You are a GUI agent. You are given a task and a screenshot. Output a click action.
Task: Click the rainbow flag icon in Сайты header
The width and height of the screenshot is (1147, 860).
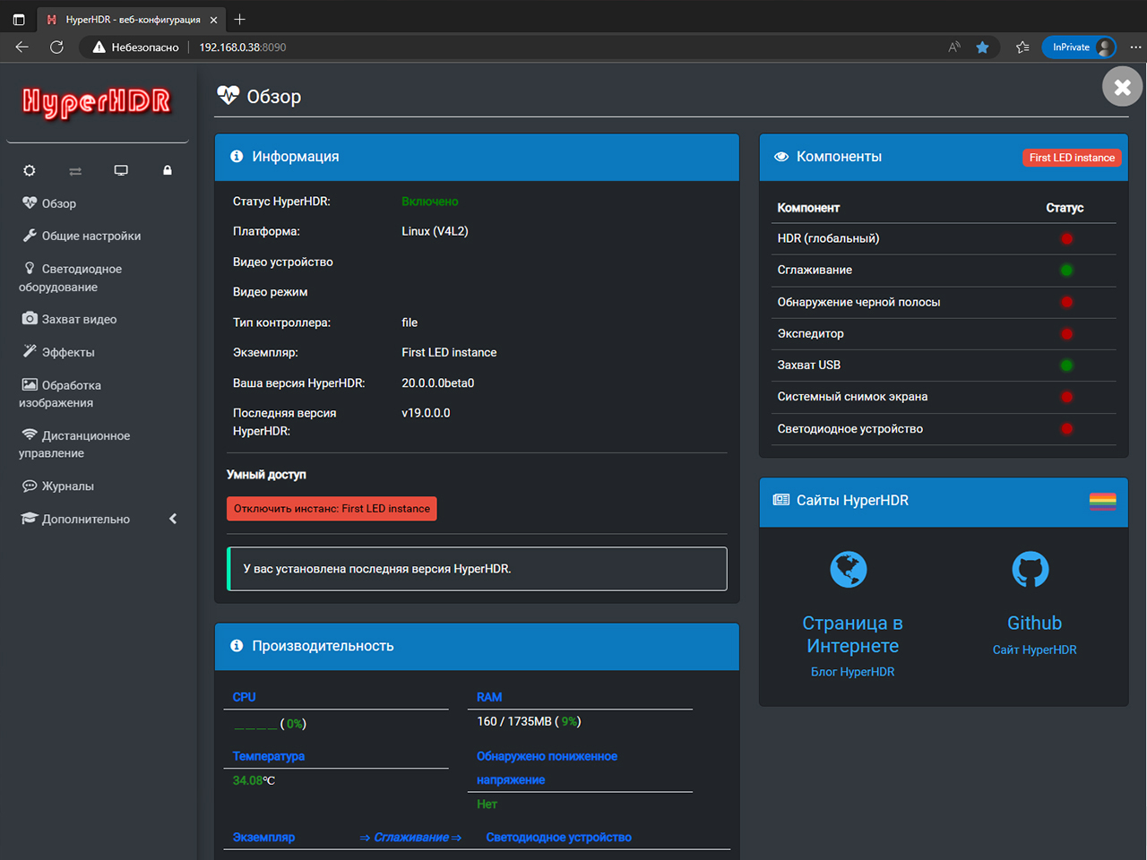pos(1102,501)
